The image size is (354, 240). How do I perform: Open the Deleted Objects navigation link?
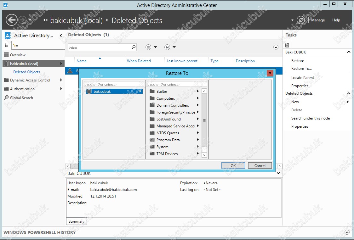pos(26,72)
